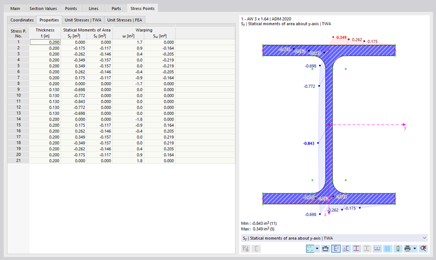This screenshot has width=436, height=260.
Task: Click the Warping column header
Action: 144,30
